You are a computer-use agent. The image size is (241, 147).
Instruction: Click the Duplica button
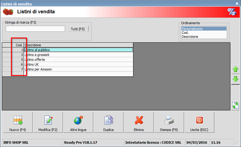coord(108,122)
